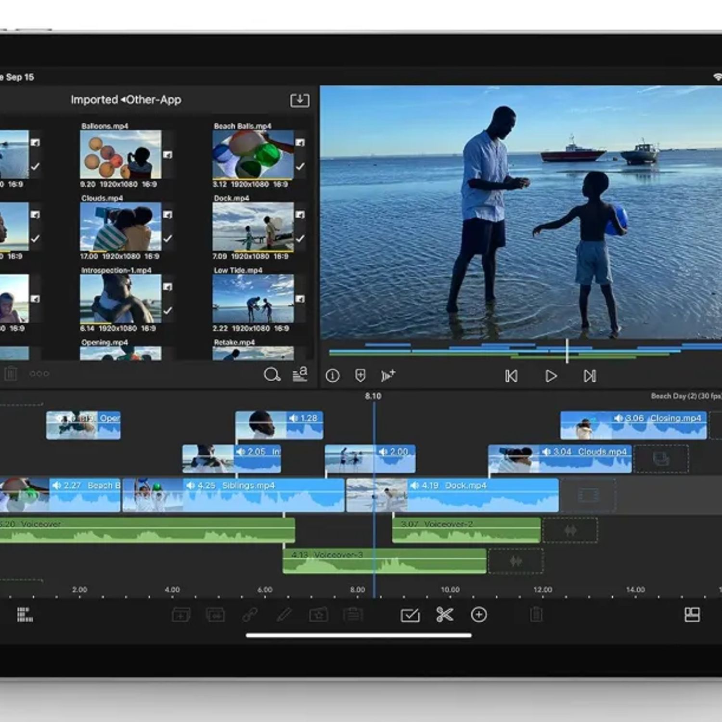Click the import media download icon

299,100
